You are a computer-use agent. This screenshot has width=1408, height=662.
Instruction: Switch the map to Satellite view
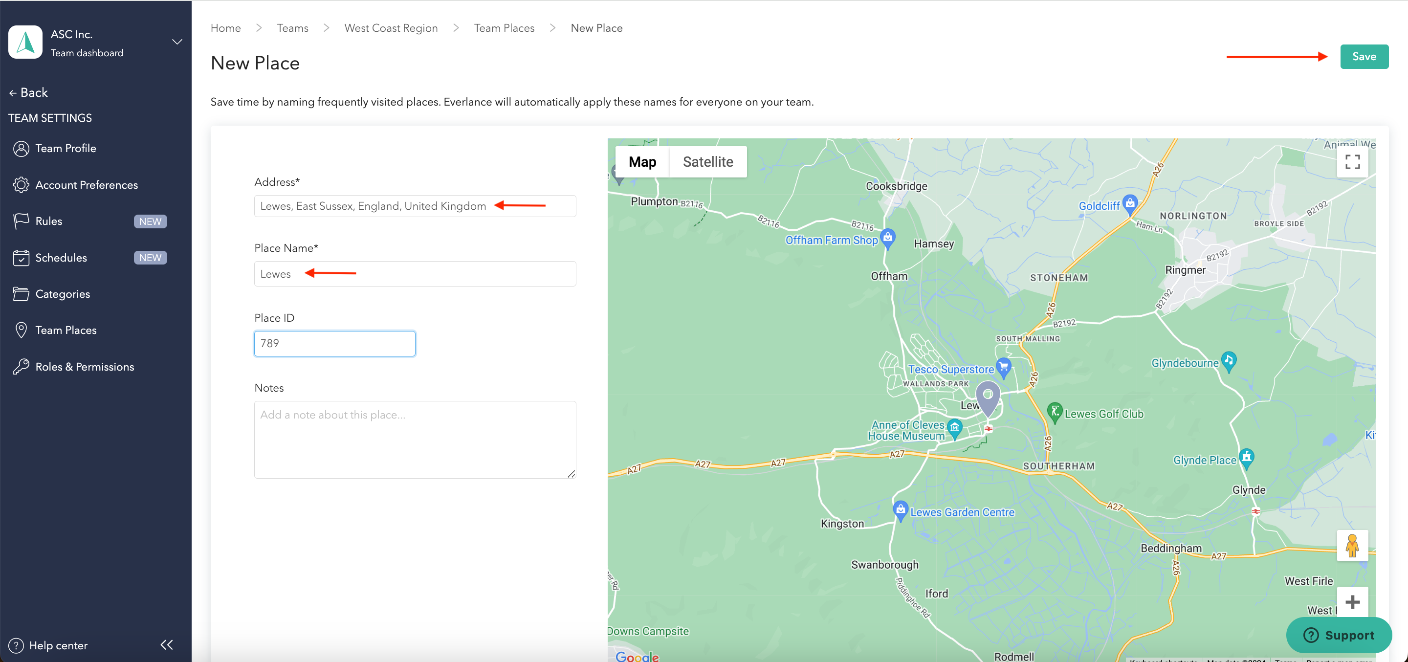707,162
